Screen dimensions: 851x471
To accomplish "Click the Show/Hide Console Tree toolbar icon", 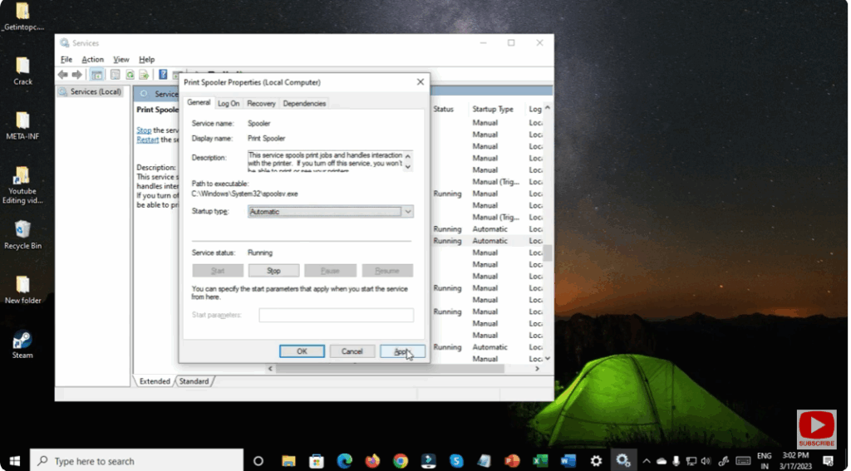I will click(x=97, y=75).
